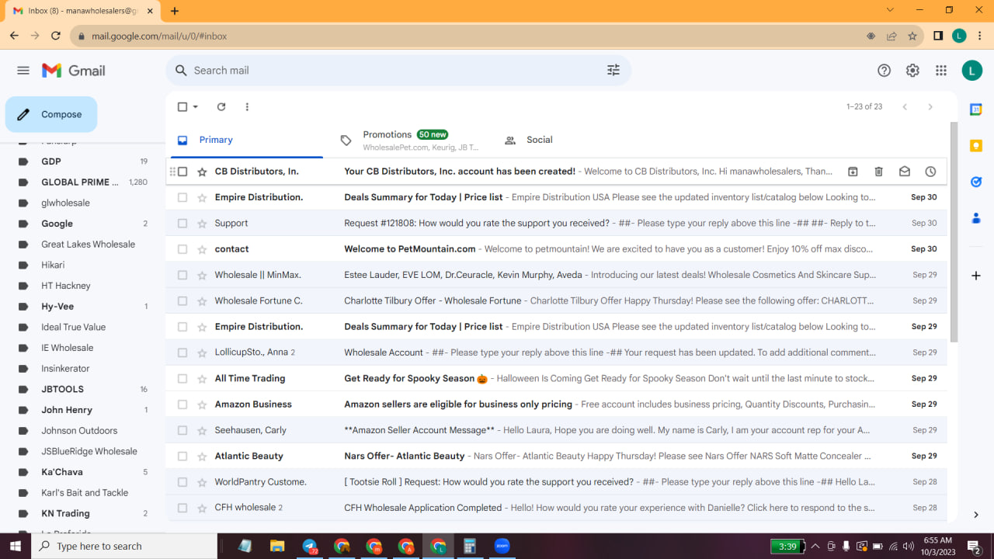Screen dimensions: 994x559
Task: Click the Gmail logo
Action: 74,71
